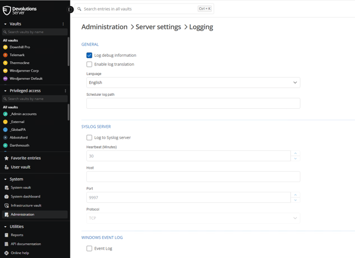This screenshot has width=355, height=258.
Task: Click the API documentation icon
Action: click(7, 244)
